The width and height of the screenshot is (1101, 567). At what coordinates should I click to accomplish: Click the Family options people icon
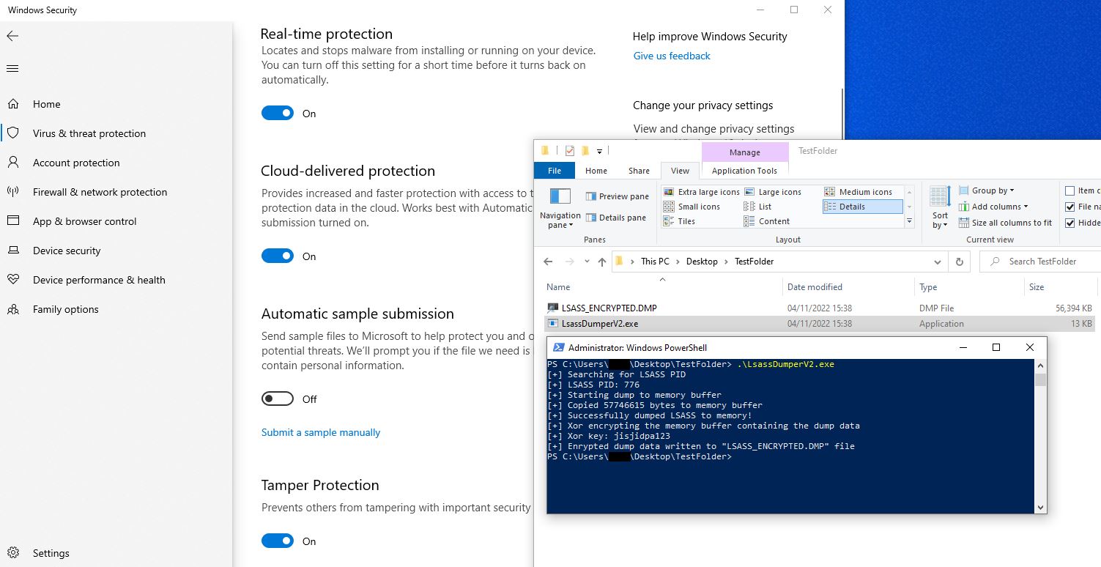12,309
